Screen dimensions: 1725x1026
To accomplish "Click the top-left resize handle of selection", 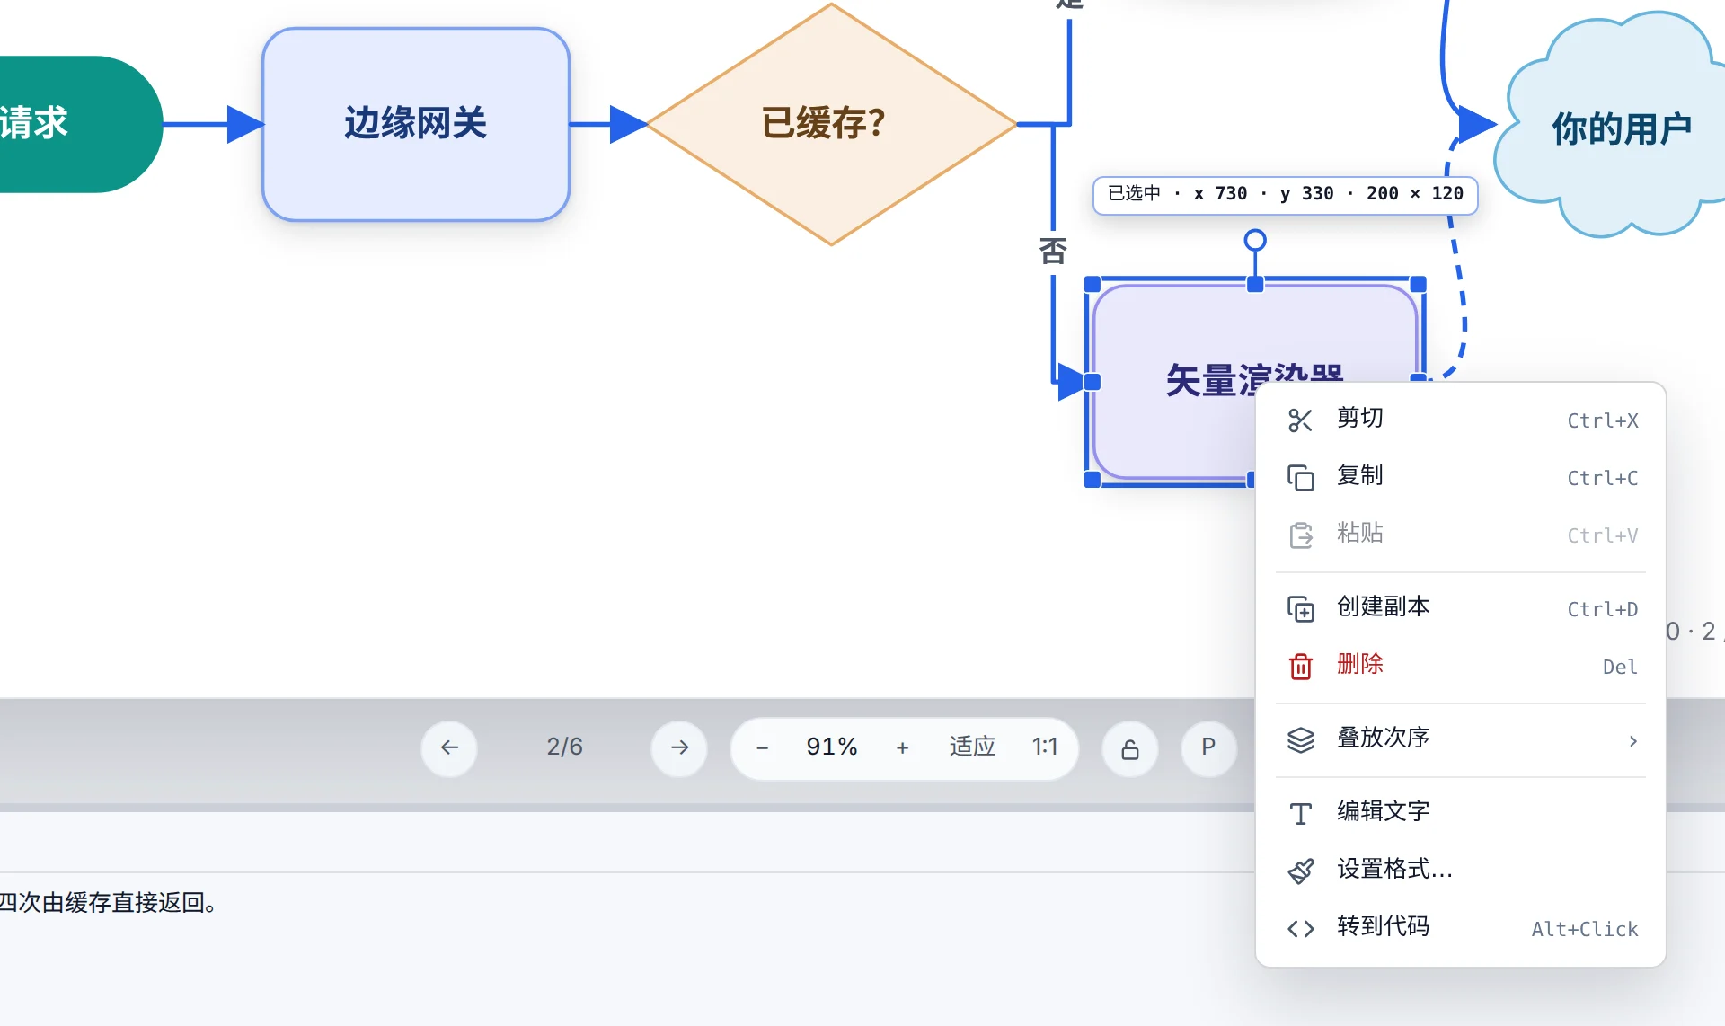I will coord(1092,284).
